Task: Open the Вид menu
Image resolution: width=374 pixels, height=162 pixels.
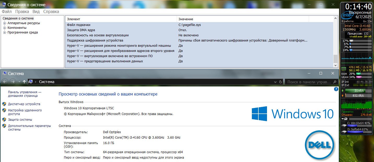Action: pyautogui.click(x=36, y=11)
